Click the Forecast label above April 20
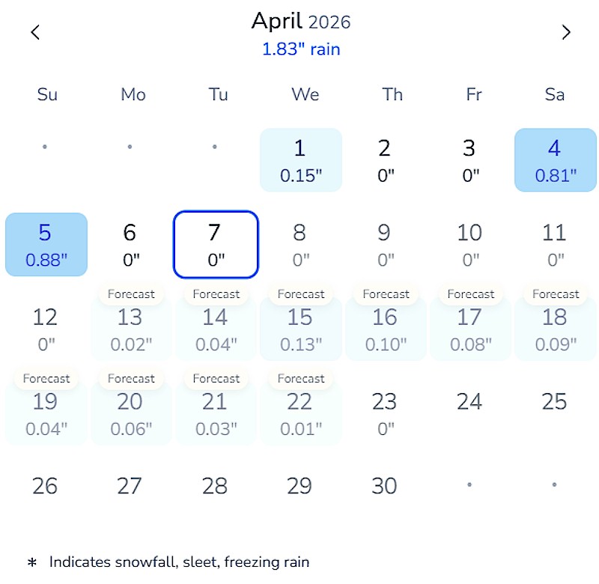The image size is (599, 584). pos(131,379)
